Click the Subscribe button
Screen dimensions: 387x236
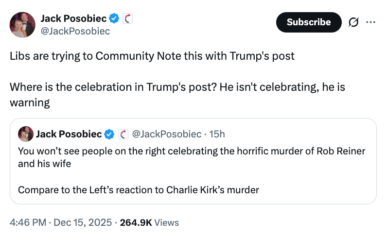(308, 22)
